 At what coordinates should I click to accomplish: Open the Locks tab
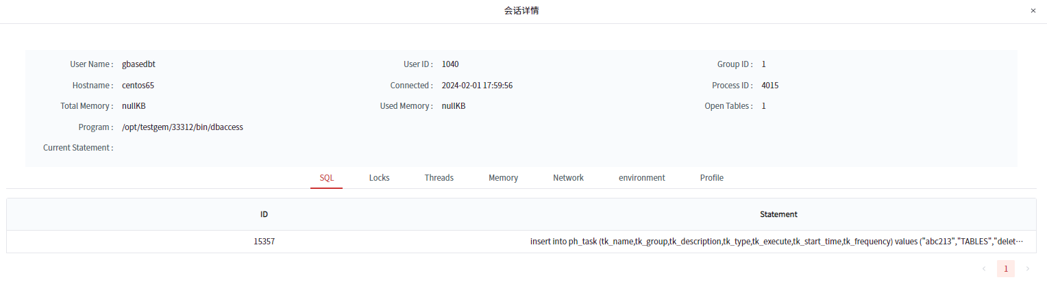pyautogui.click(x=379, y=178)
